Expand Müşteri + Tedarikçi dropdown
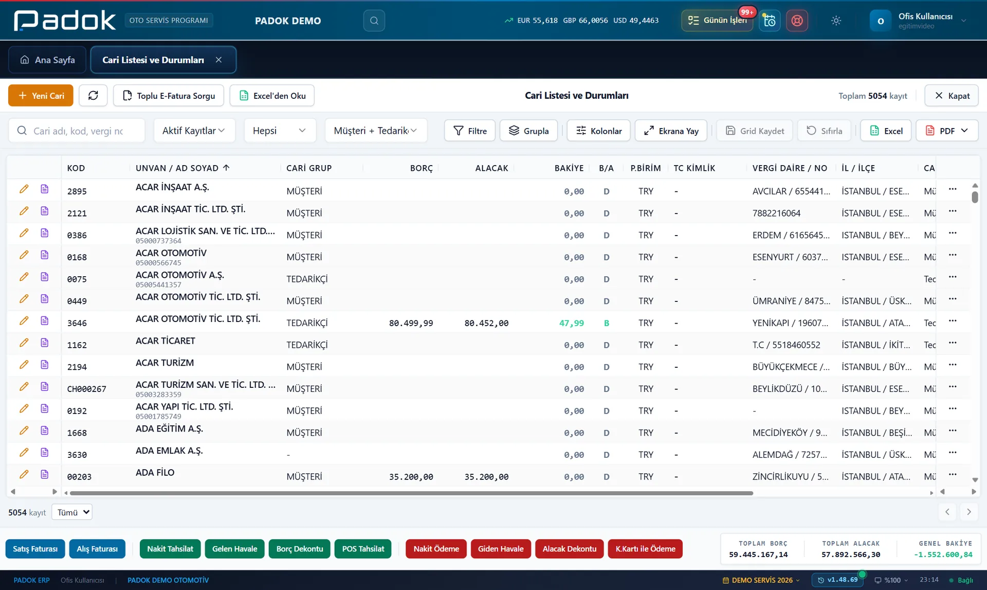This screenshot has height=590, width=987. [376, 131]
